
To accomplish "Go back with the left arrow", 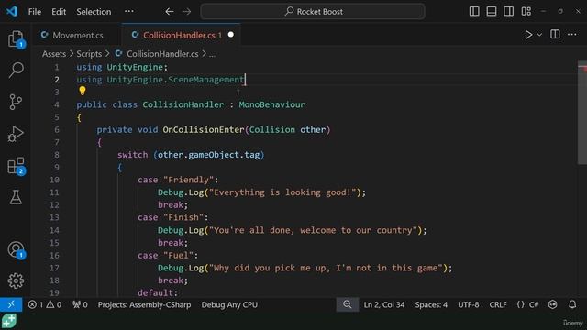I will pos(169,12).
